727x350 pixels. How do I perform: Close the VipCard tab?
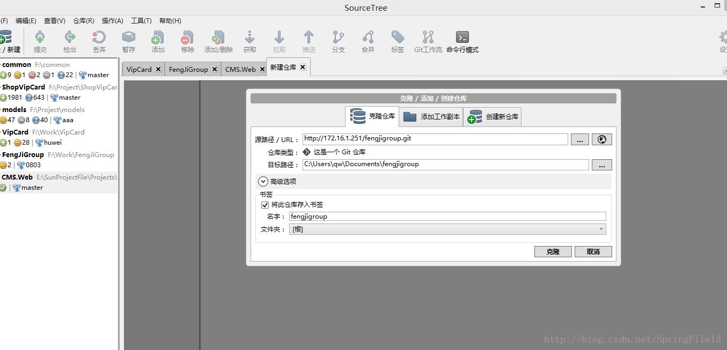pos(158,69)
